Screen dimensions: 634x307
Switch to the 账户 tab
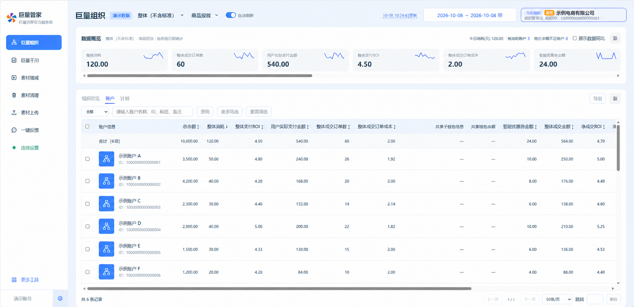click(110, 99)
